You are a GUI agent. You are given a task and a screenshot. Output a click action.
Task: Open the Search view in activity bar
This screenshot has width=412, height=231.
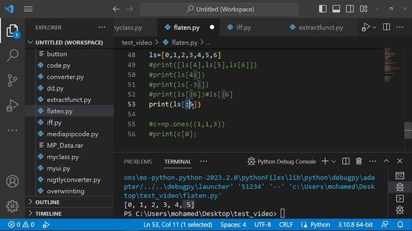(12, 55)
